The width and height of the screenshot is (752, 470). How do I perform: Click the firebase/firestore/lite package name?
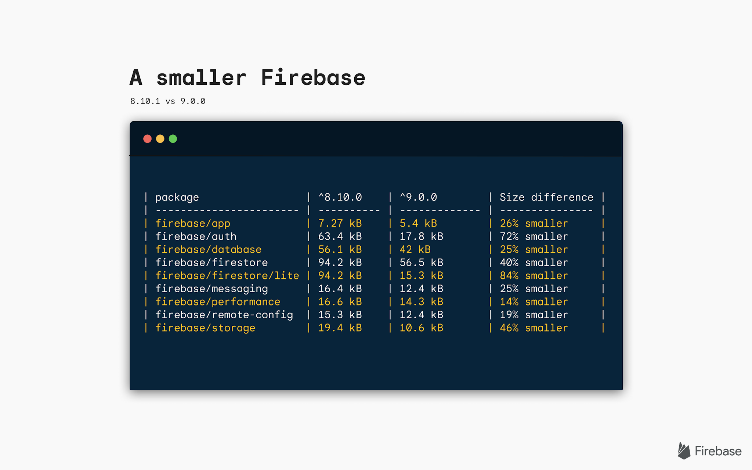(x=227, y=276)
